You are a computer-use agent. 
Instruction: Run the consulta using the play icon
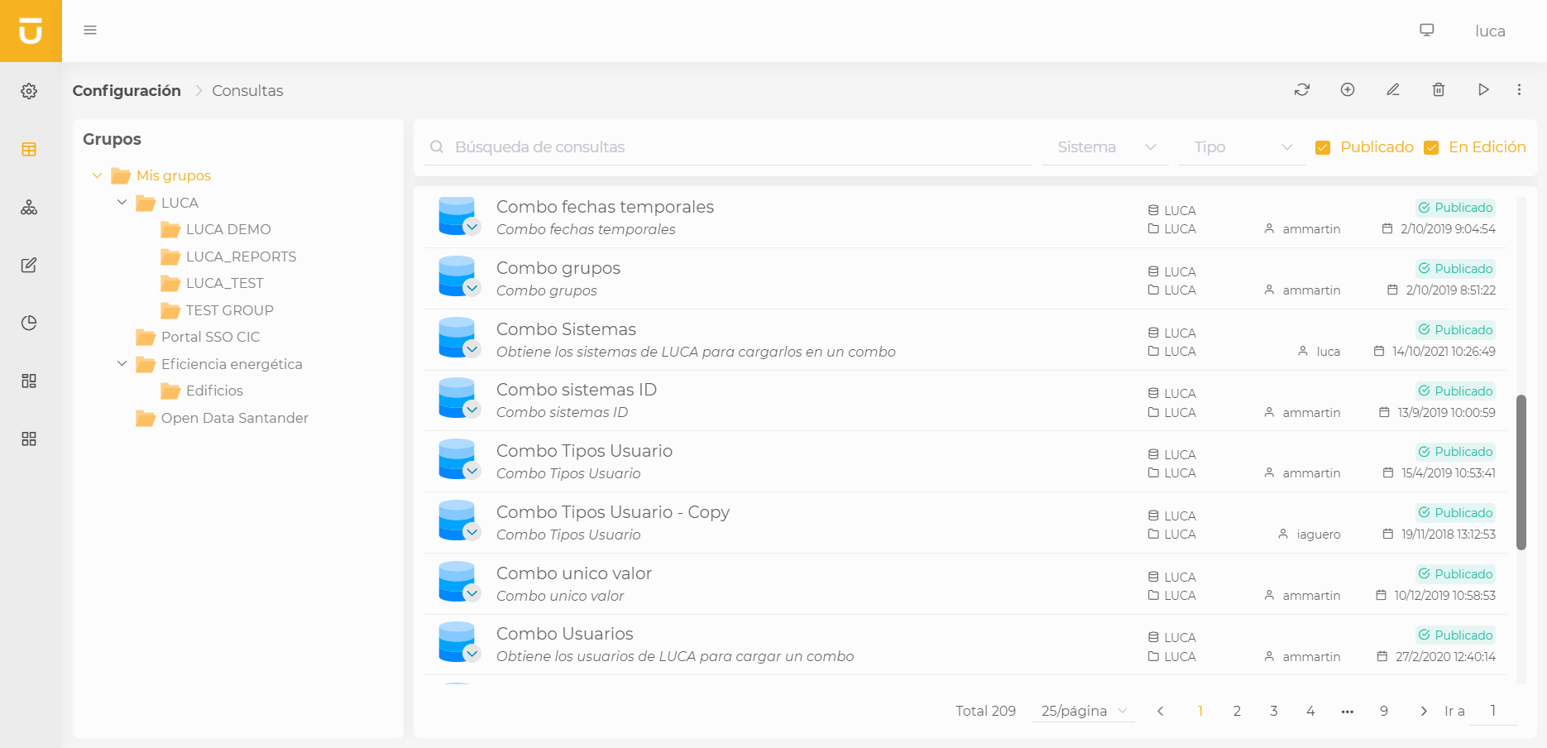click(x=1483, y=89)
